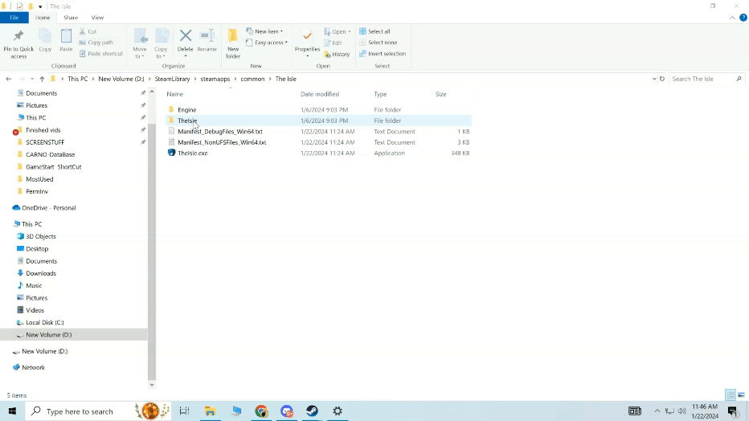Viewport: 749px width, 421px height.
Task: Click the taskbar search box
Action: coord(98,411)
